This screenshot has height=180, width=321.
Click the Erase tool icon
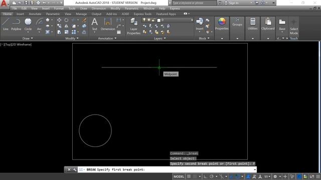tap(84, 20)
